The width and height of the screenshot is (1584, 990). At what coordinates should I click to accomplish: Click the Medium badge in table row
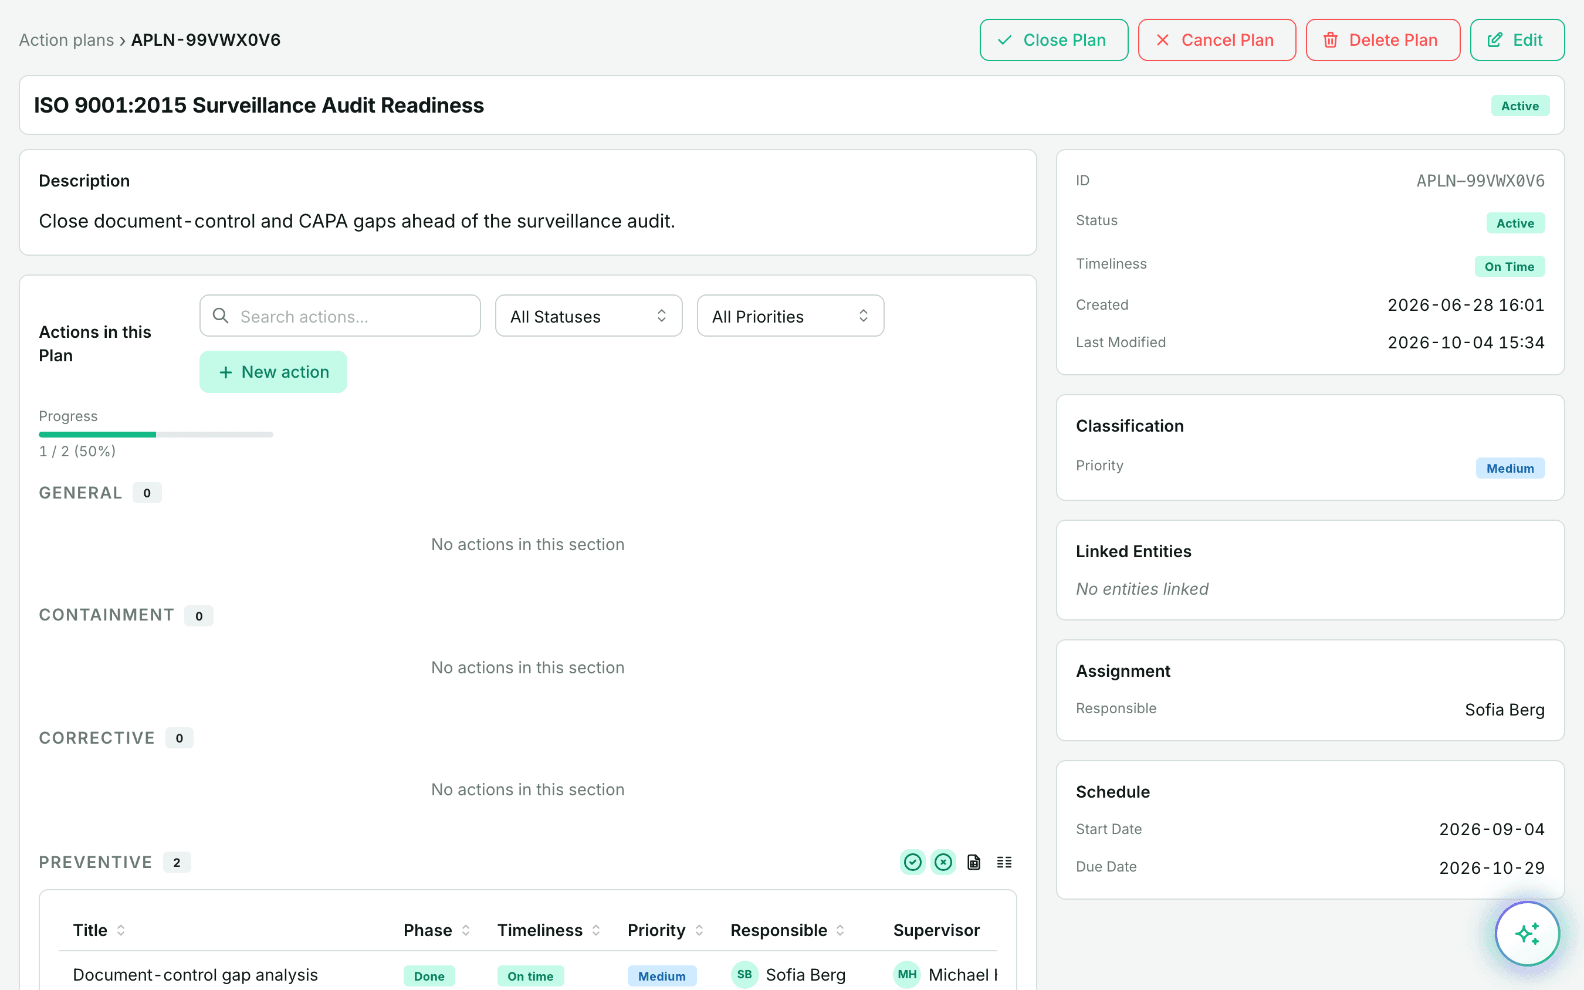coord(662,977)
